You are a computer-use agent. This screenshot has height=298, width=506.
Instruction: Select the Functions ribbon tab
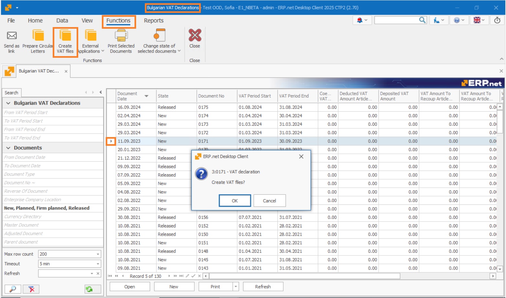point(118,20)
